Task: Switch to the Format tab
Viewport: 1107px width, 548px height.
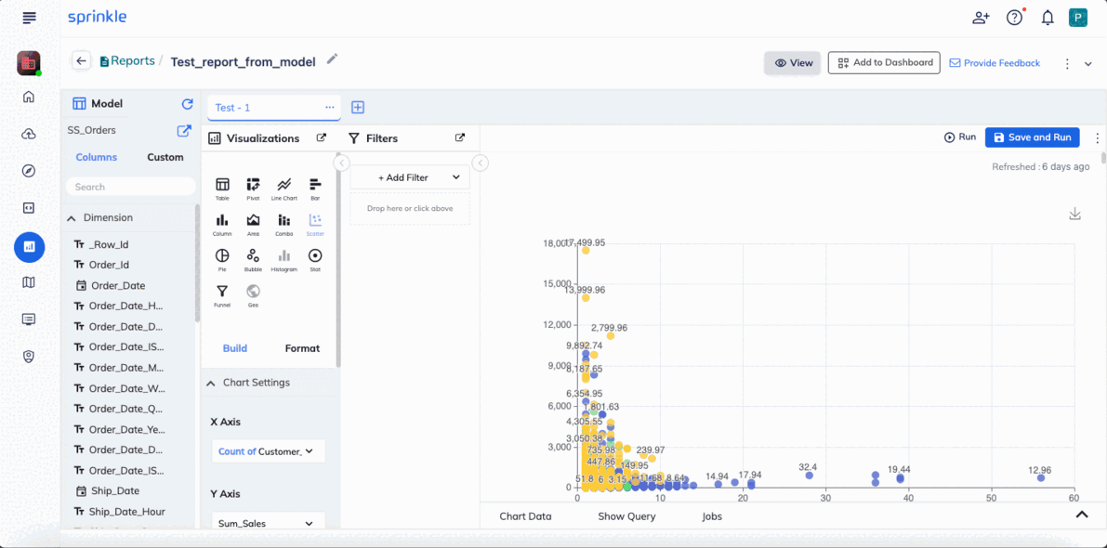Action: click(x=302, y=348)
